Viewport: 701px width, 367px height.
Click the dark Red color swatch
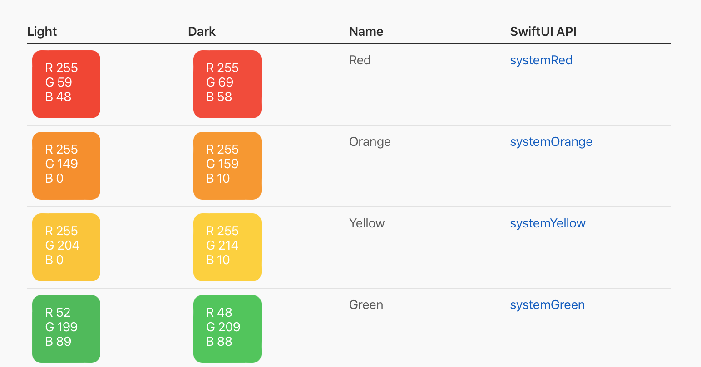[227, 84]
